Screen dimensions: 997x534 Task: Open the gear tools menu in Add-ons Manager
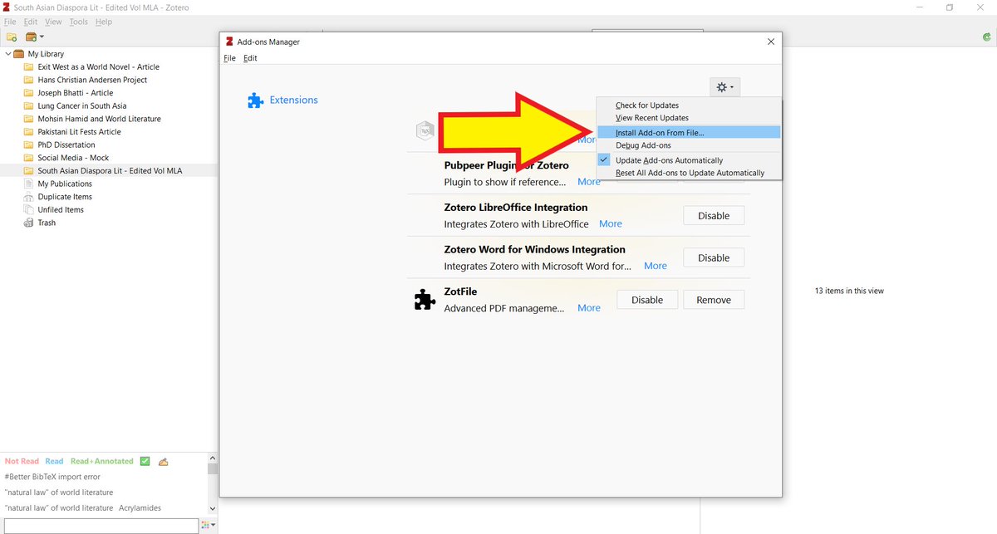pos(722,86)
